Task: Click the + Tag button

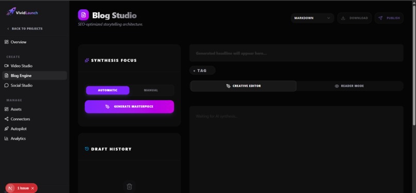Action: click(202, 71)
